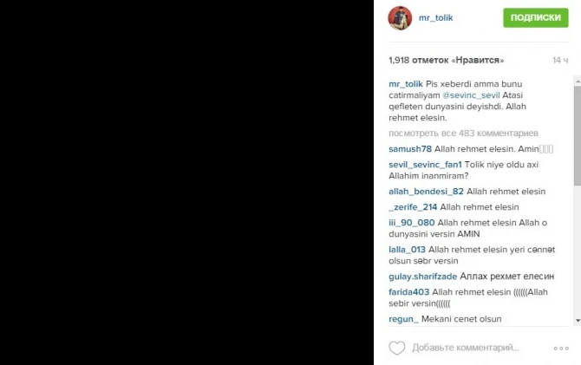Like the post with the heart icon
581x365 pixels.
coord(397,348)
